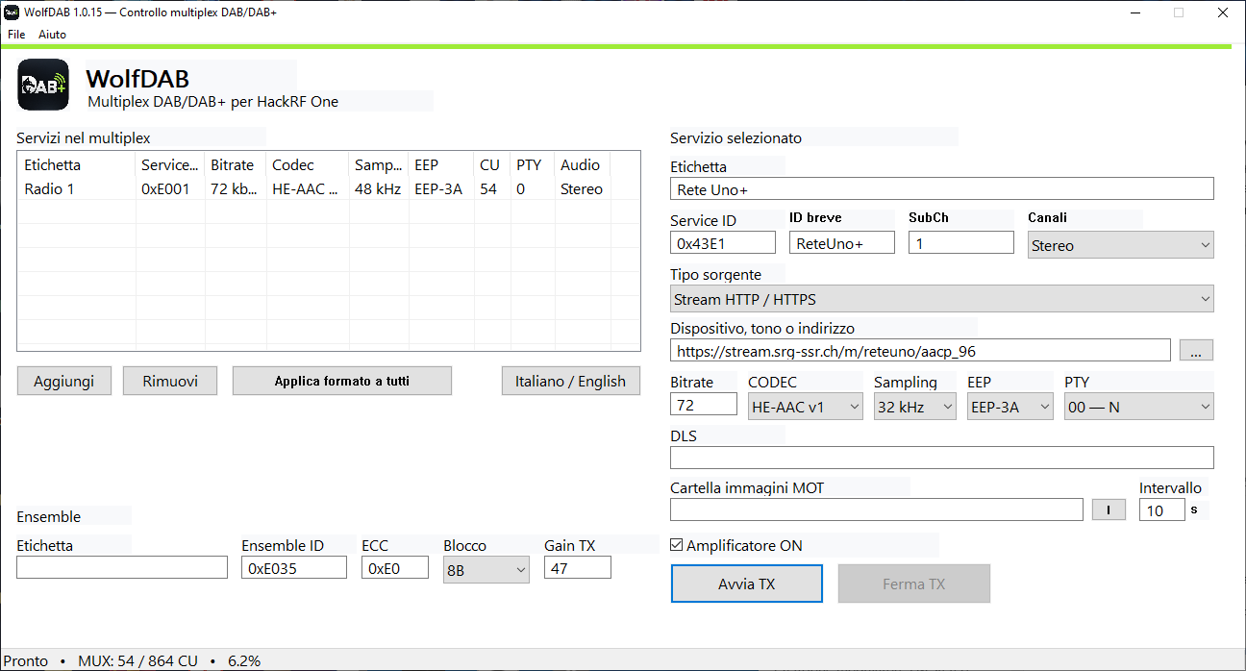
Task: Click the Intervallo field showing 10
Action: 1162,509
